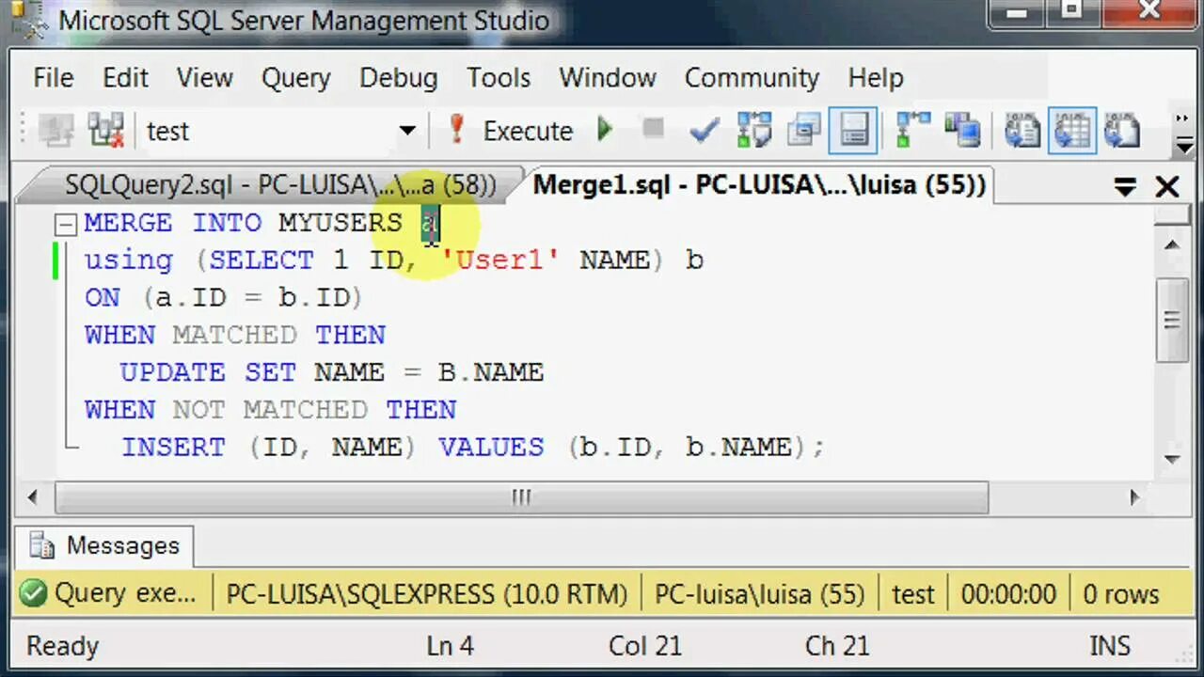Viewport: 1204px width, 677px height.
Task: Click the INS insert mode indicator
Action: pyautogui.click(x=1109, y=646)
